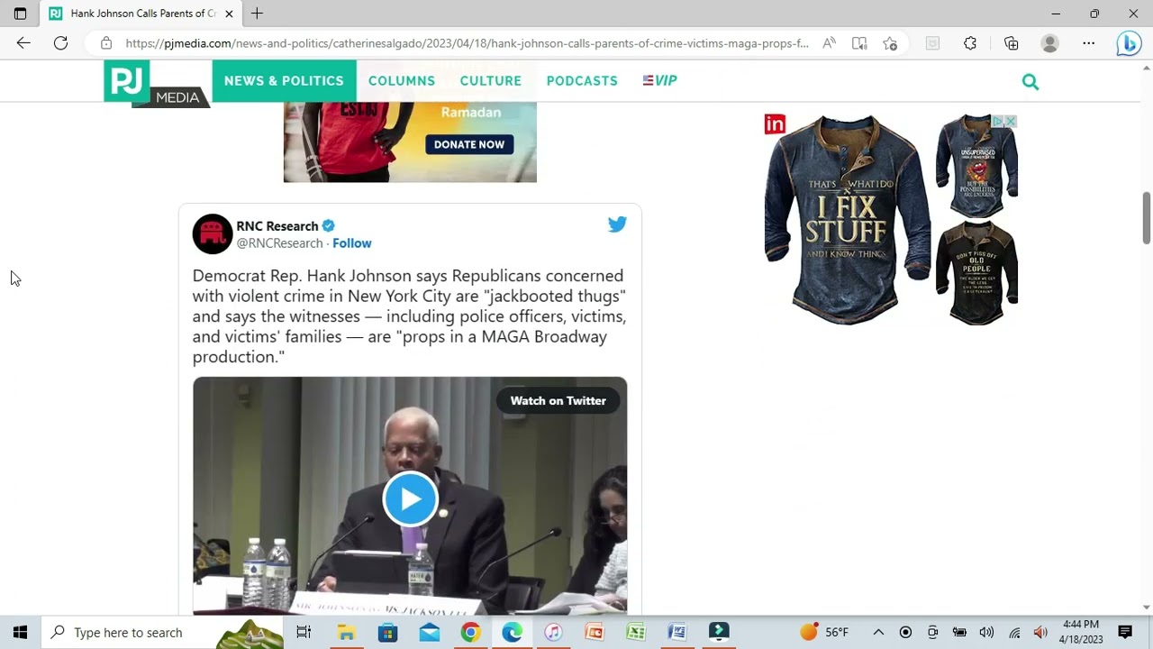Open the Windows Start menu
Screen dimensions: 1153x649
tap(20, 632)
